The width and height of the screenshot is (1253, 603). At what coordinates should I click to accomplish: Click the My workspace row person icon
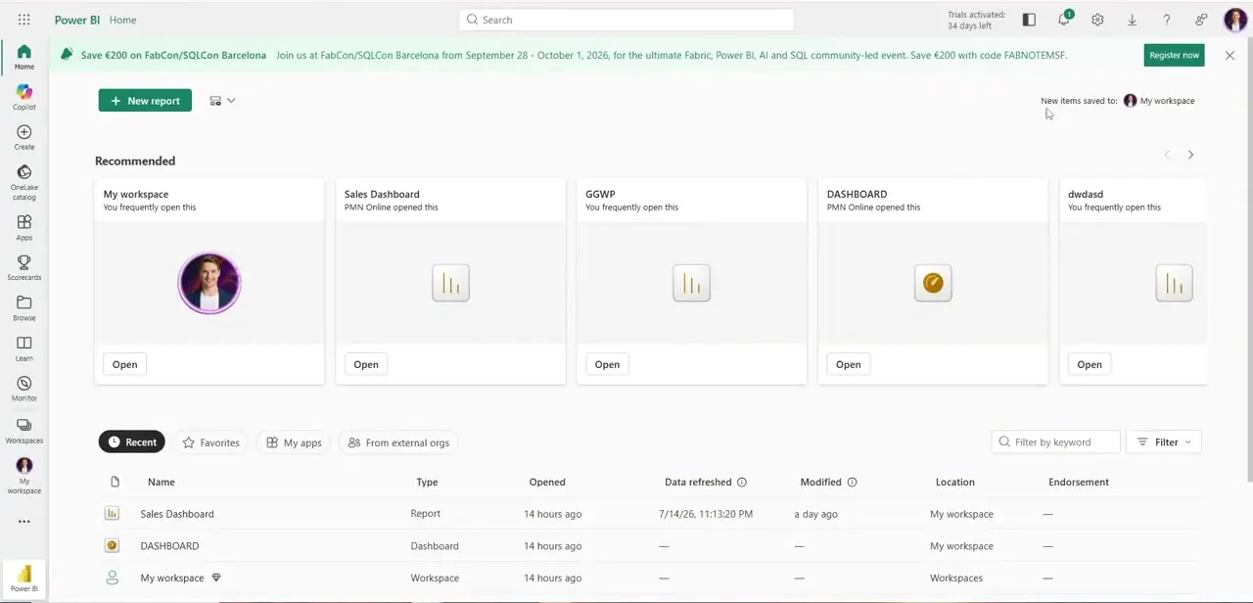(112, 578)
